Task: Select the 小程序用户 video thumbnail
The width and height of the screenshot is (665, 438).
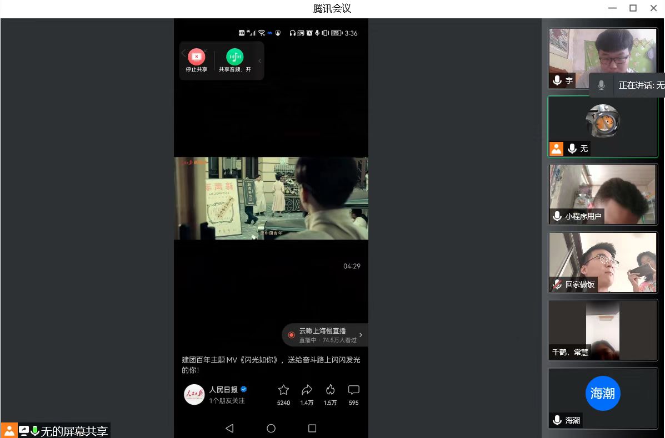Action: point(603,194)
